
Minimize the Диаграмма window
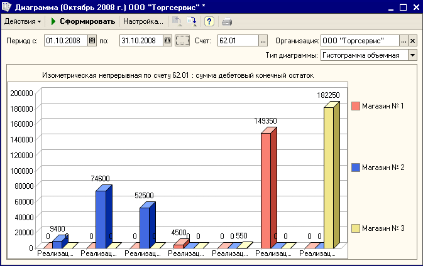(x=391, y=8)
